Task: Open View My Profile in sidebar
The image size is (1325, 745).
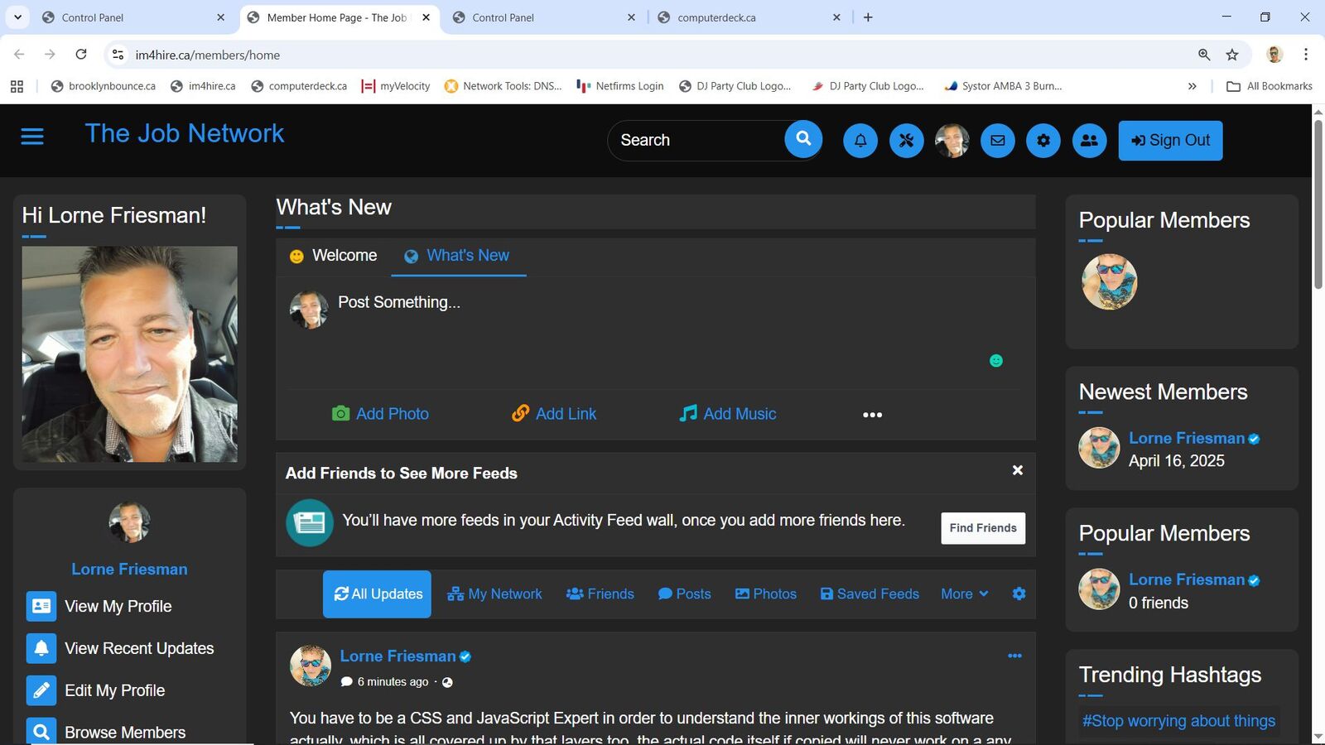Action: pos(118,607)
